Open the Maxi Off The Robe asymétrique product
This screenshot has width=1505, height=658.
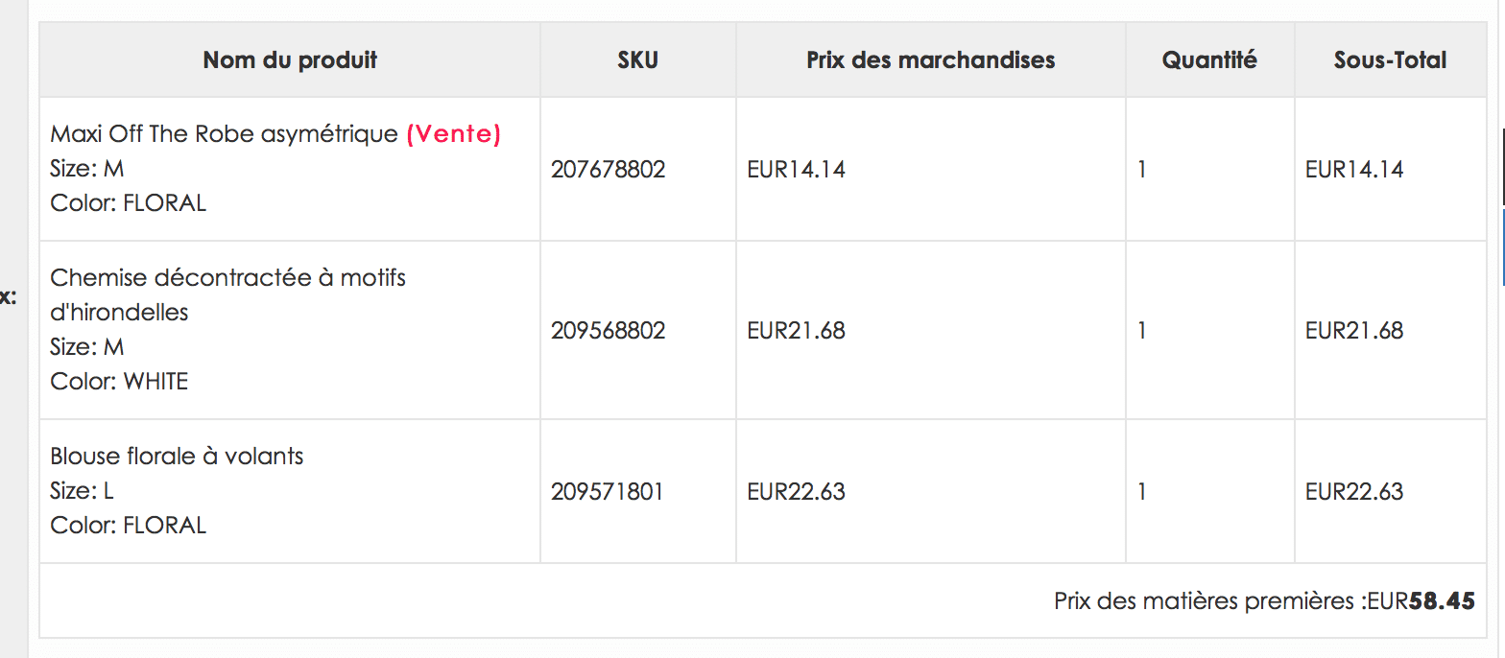click(x=224, y=134)
